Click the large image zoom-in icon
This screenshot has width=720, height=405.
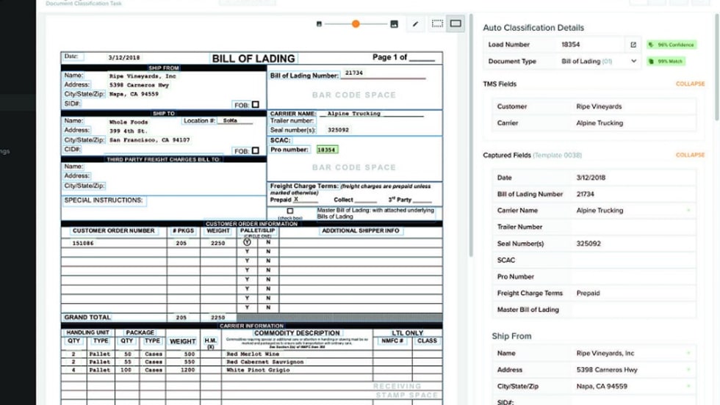(394, 24)
